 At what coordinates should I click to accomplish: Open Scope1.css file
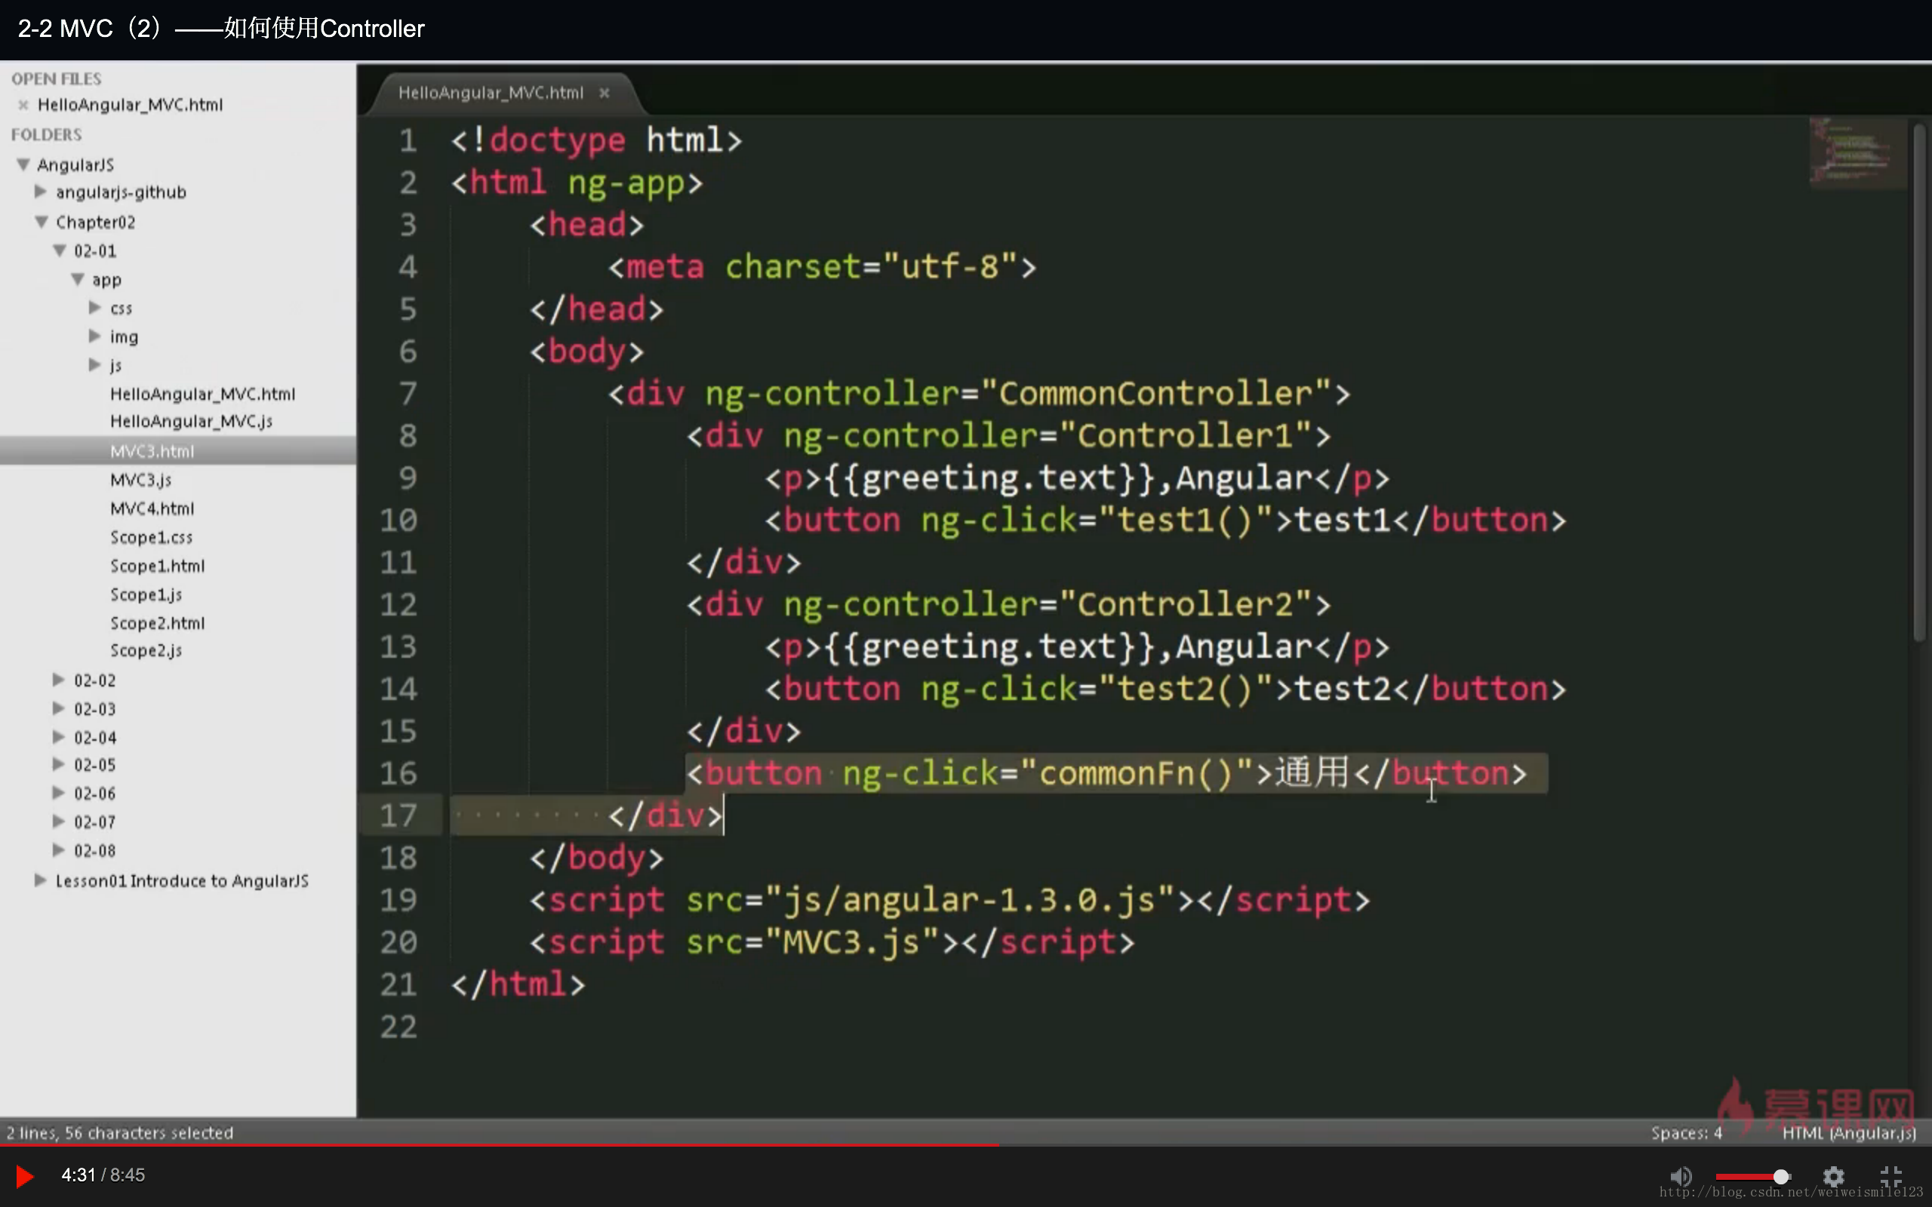(152, 537)
